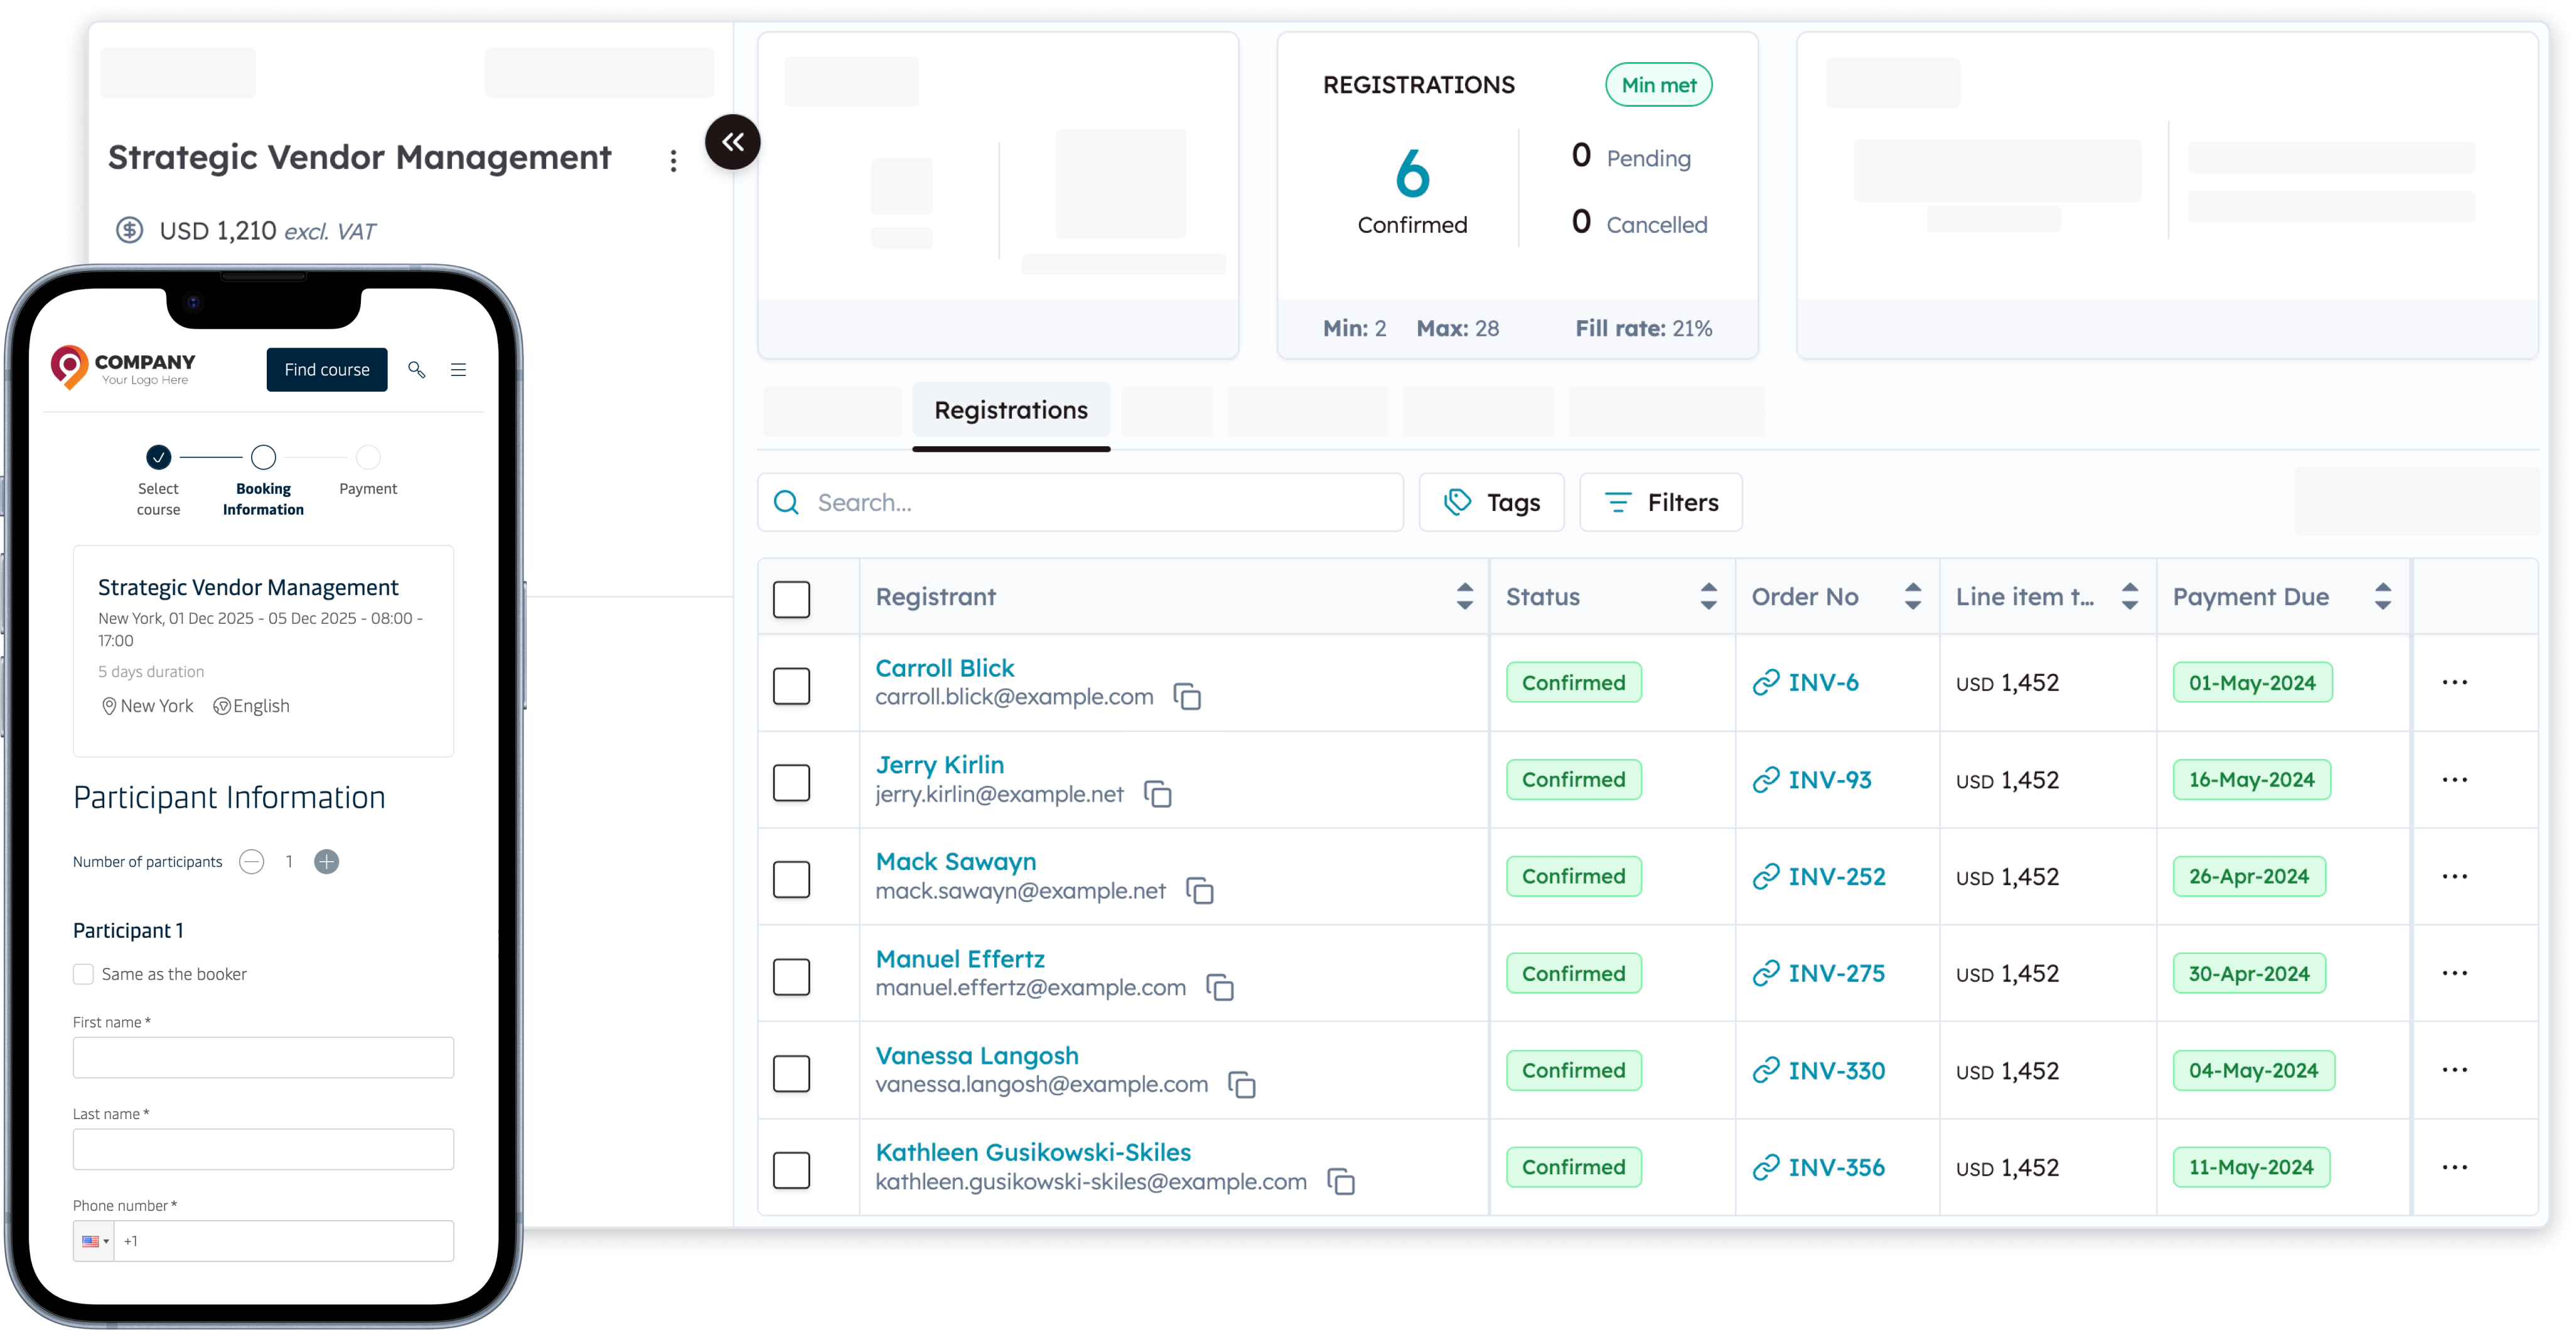Go back to the Select course step
The height and width of the screenshot is (1330, 2576).
click(x=158, y=456)
